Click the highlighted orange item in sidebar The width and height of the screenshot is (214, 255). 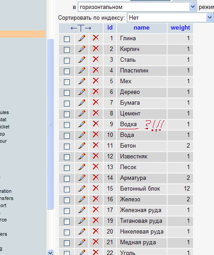23,34
